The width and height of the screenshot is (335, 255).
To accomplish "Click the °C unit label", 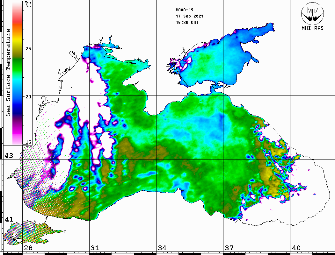I will [x=28, y=4].
